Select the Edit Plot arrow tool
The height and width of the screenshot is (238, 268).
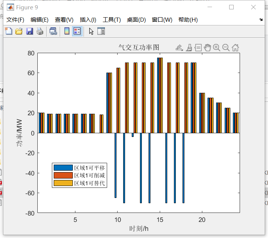[91, 31]
